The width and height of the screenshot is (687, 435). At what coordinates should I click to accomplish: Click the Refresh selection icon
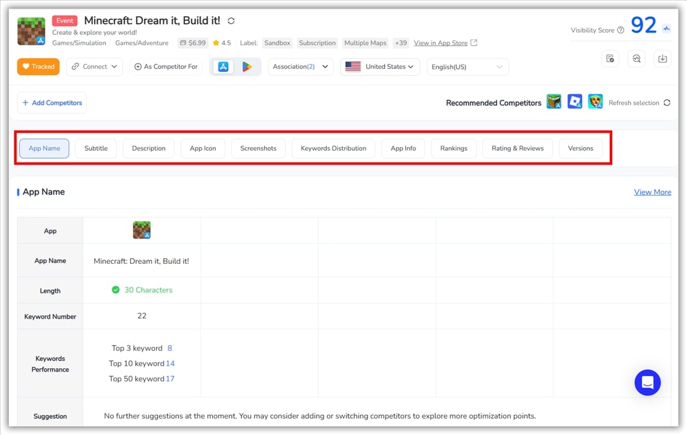[667, 103]
